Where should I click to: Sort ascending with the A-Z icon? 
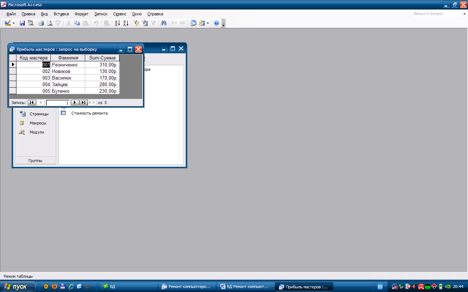click(x=117, y=23)
